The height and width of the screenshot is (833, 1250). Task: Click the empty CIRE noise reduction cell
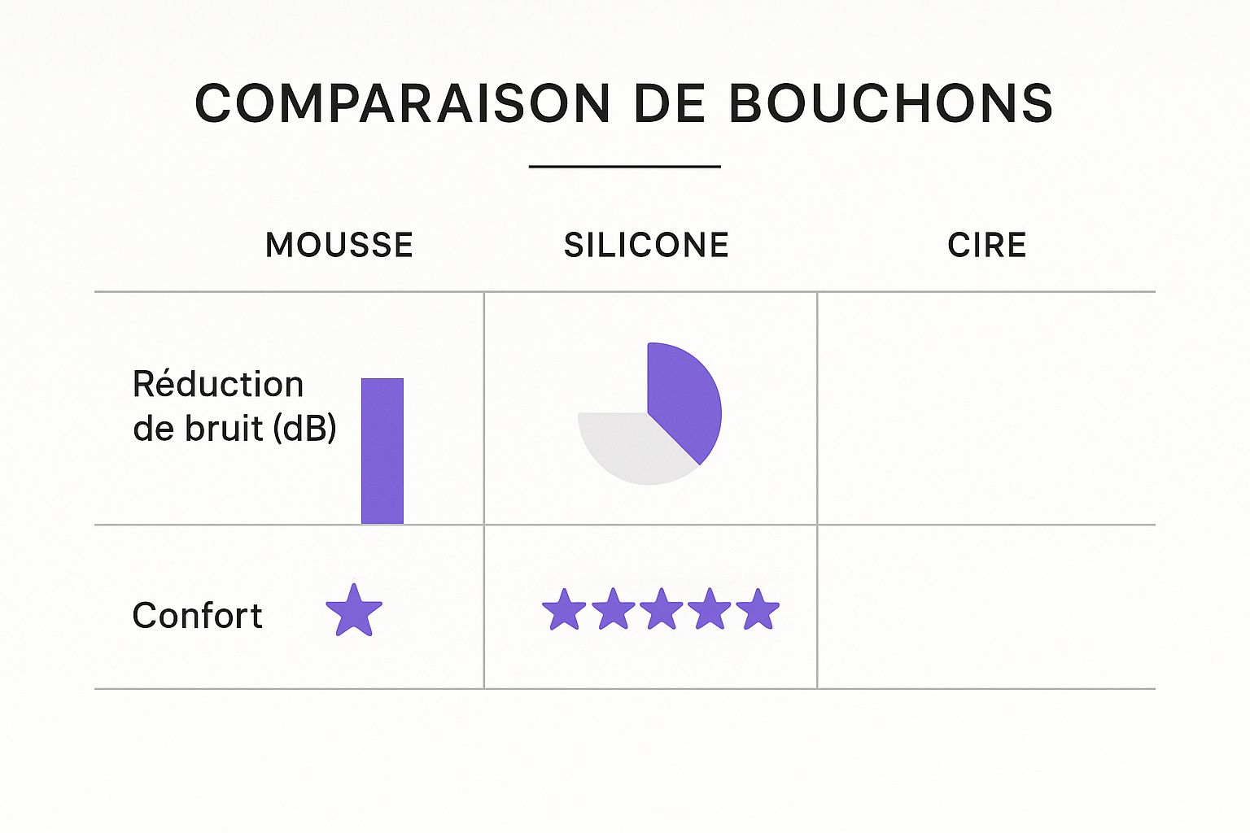986,408
